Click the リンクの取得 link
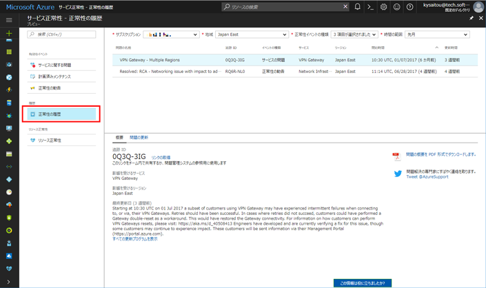 click(161, 158)
